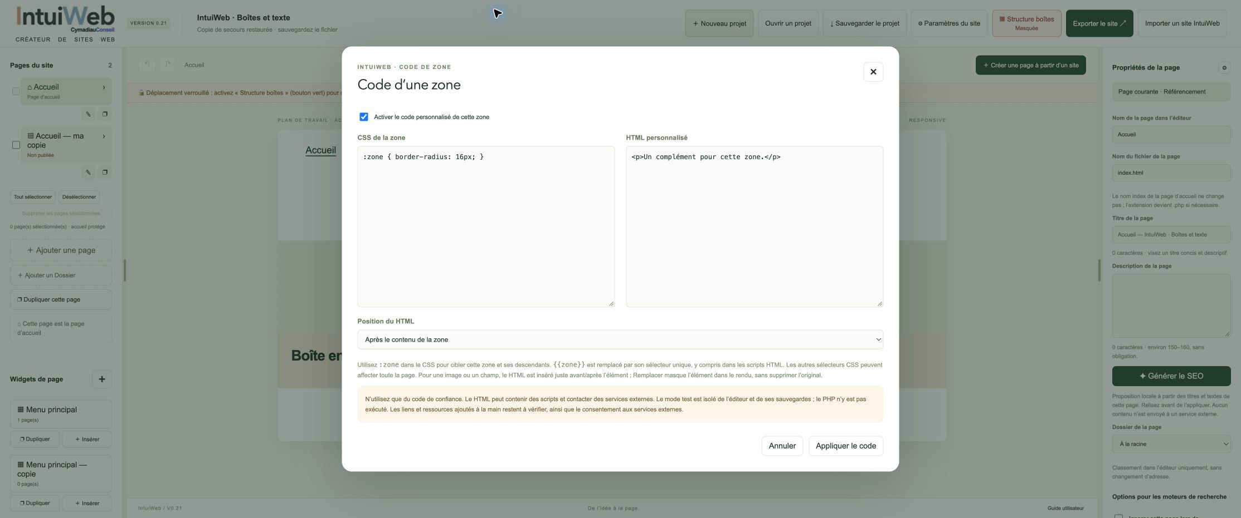Add a widget with the plus icon
The height and width of the screenshot is (518, 1241).
pos(102,379)
